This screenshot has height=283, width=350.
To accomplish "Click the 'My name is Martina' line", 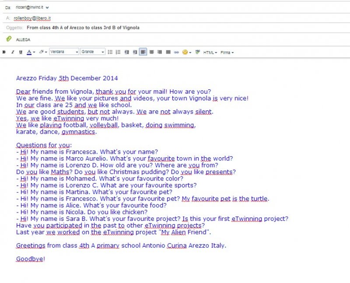I will coord(94,192).
